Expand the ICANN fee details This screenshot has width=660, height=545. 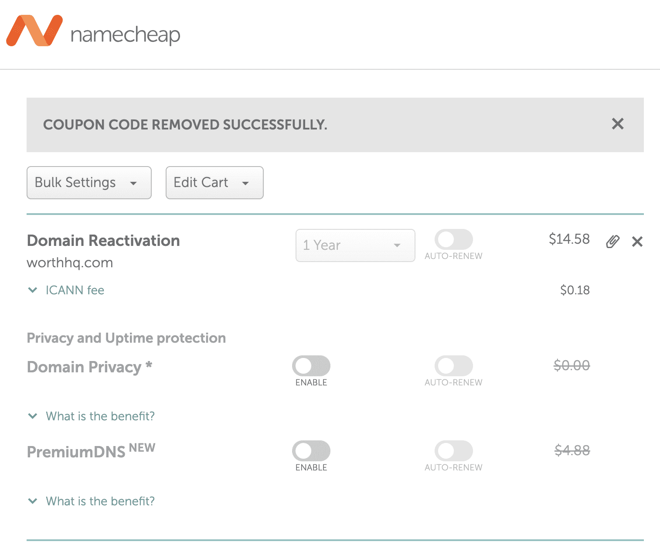click(x=66, y=290)
